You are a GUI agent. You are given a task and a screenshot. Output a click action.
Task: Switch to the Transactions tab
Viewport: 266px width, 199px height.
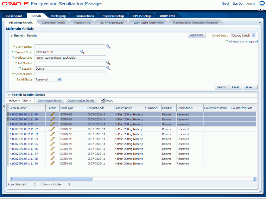pos(84,16)
